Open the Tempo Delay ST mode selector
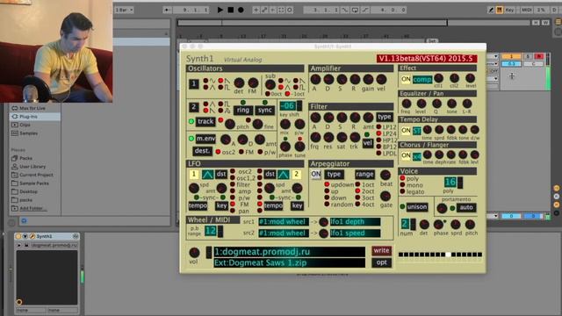 416,131
